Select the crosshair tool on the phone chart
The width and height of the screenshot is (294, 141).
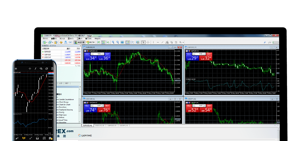[x=30, y=69]
